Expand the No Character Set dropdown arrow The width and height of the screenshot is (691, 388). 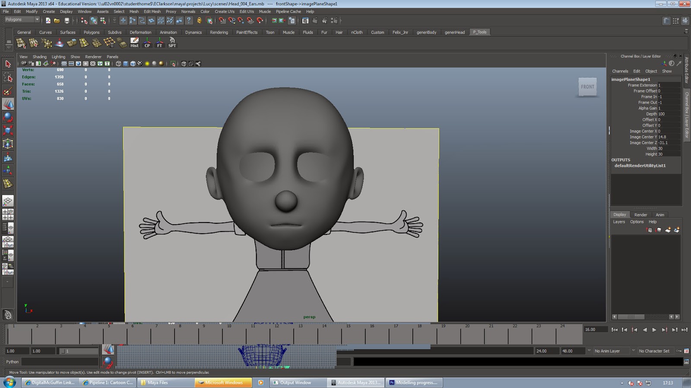click(634, 351)
